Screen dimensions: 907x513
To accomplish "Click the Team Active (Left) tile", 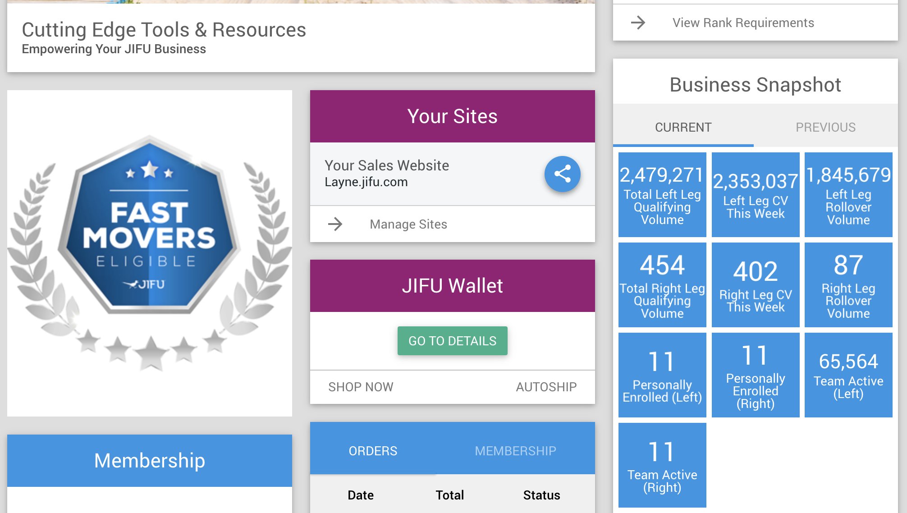I will coord(848,375).
